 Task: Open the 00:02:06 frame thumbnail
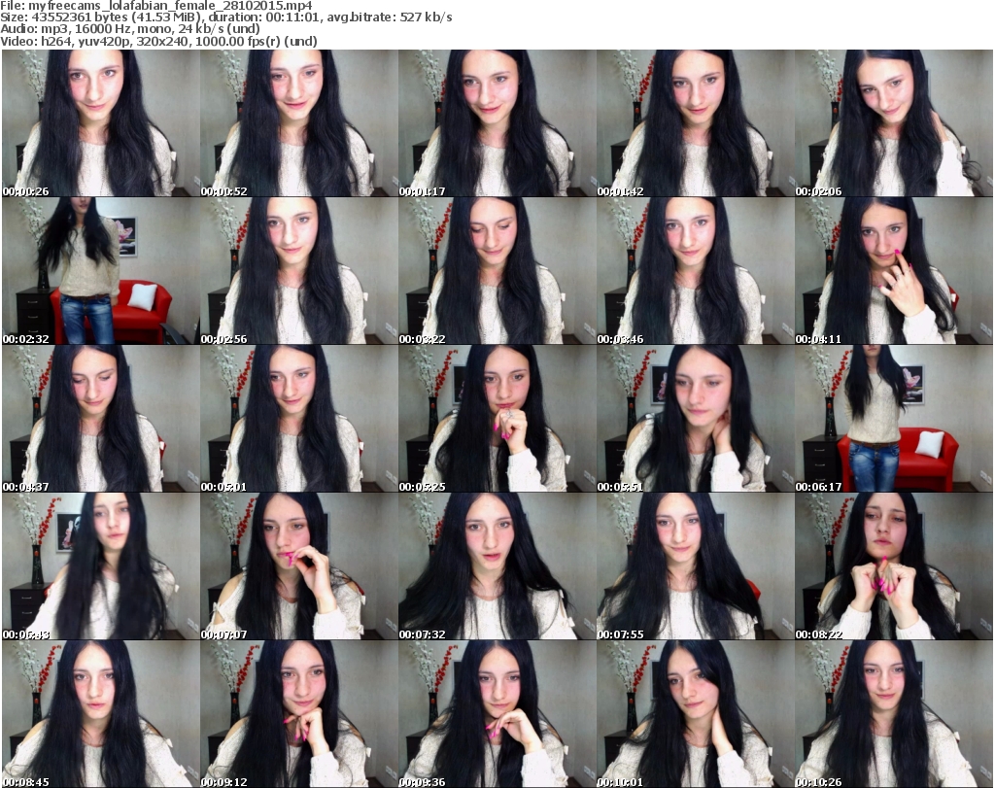894,123
